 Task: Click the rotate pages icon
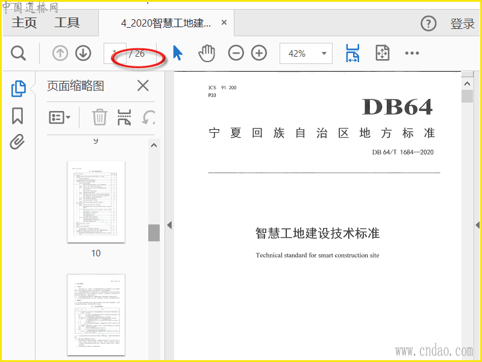148,117
